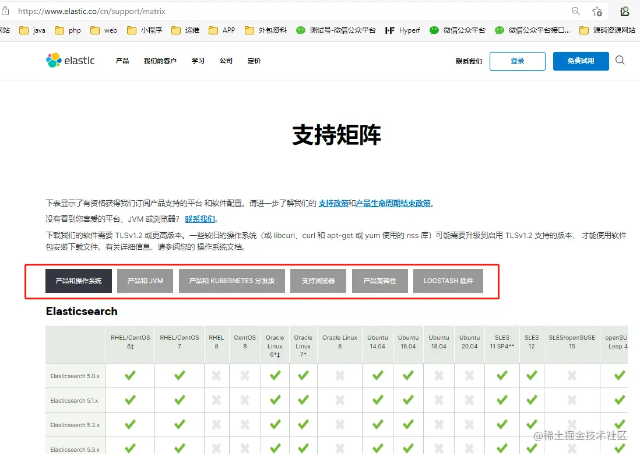This screenshot has width=640, height=454.
Task: Open the 产品 navigation menu
Action: 122,61
